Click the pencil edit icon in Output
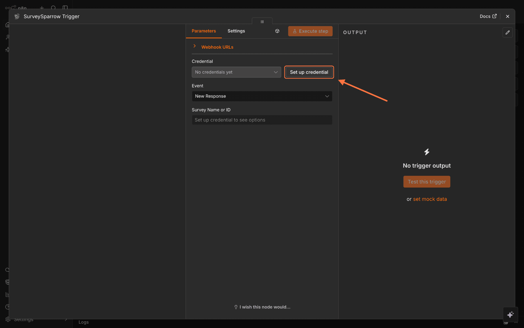Image resolution: width=524 pixels, height=328 pixels. pos(507,33)
